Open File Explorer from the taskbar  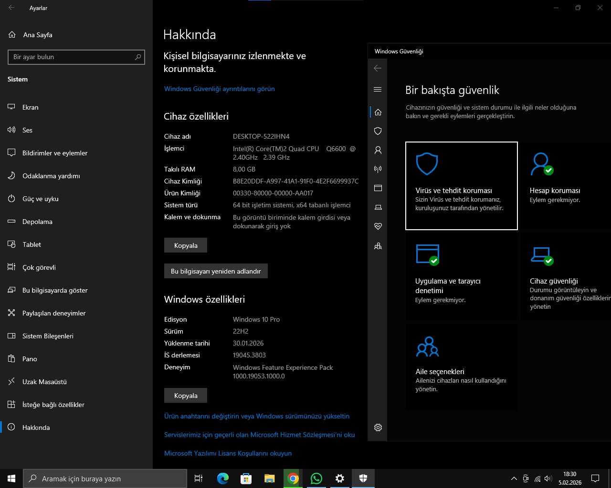pos(269,478)
